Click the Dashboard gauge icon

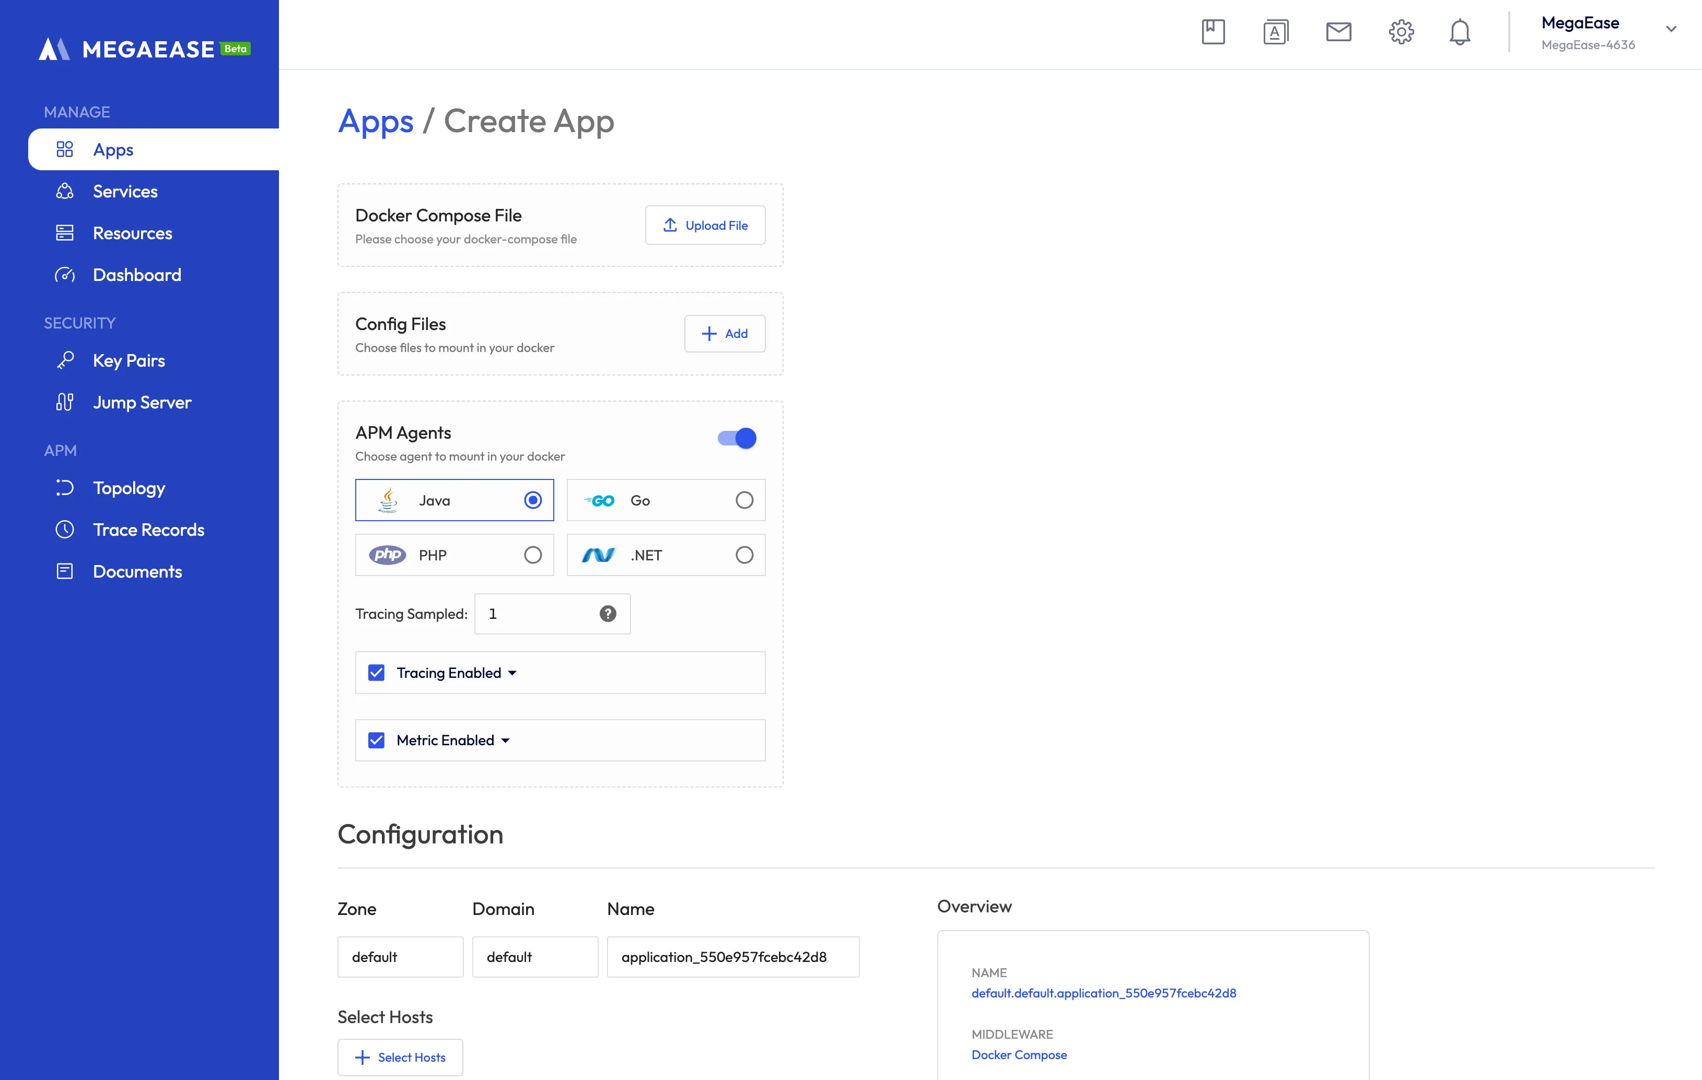(64, 275)
